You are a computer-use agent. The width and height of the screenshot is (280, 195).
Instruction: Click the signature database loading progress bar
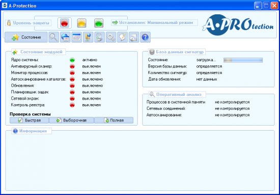click(243, 60)
